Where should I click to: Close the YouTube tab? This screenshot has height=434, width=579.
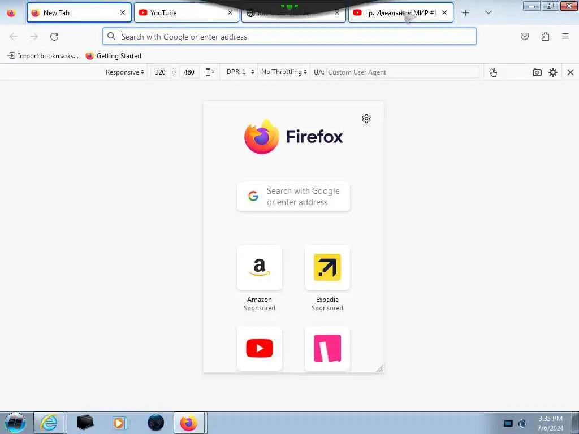[x=230, y=12]
